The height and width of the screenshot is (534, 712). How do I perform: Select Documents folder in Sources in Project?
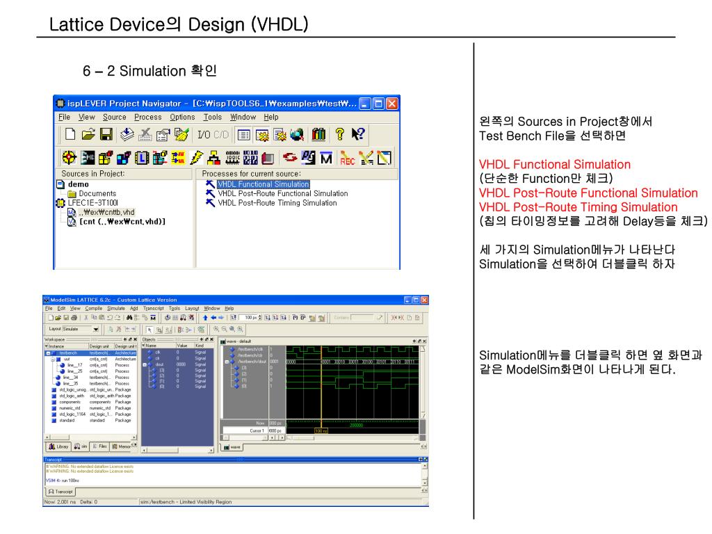tap(97, 193)
